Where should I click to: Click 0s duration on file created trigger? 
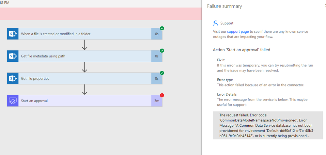coord(157,34)
